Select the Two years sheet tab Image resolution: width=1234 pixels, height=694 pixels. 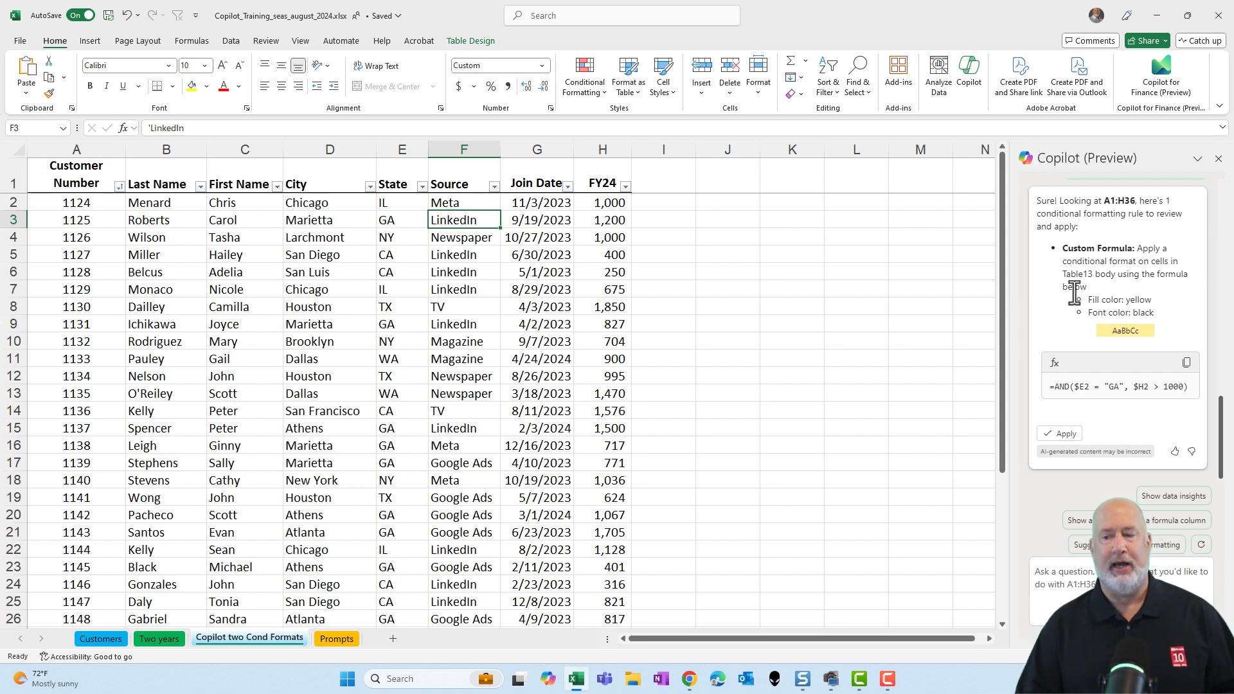(159, 638)
